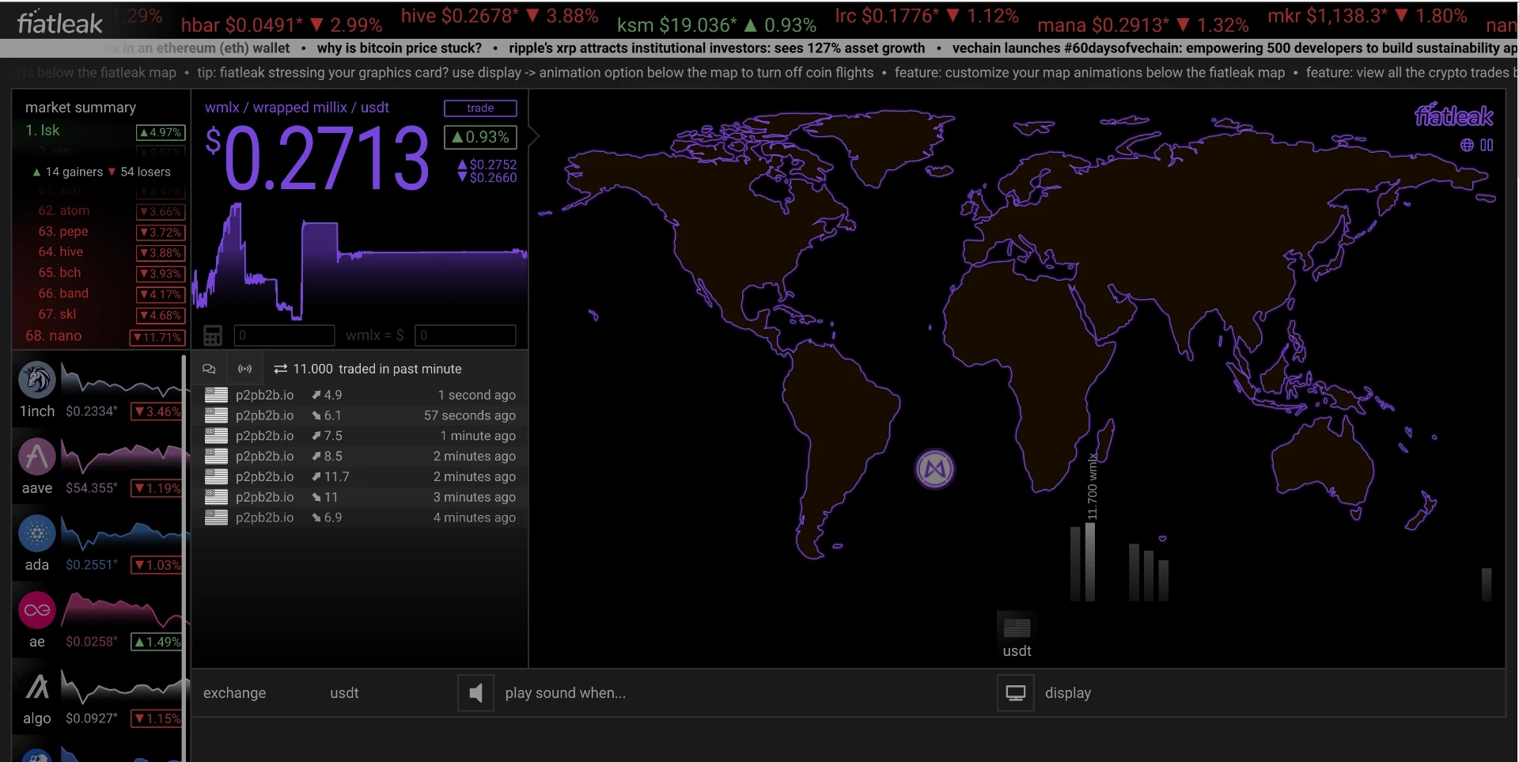The image size is (1519, 762).
Task: Click the ada sparkline chart
Action: [125, 534]
